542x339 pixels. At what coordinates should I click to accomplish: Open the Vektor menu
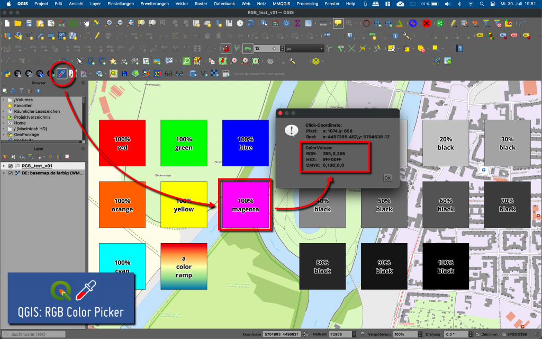pos(182,4)
